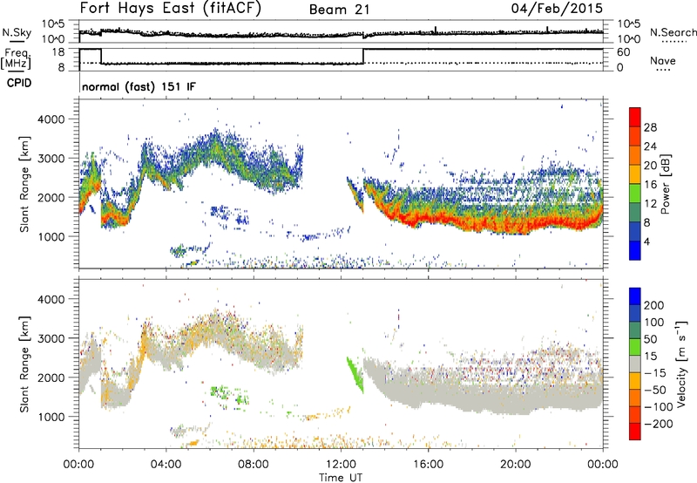Screen dimensions: 697x483
Task: Click the "-50" velocity colorbar label
Action: (x=655, y=391)
